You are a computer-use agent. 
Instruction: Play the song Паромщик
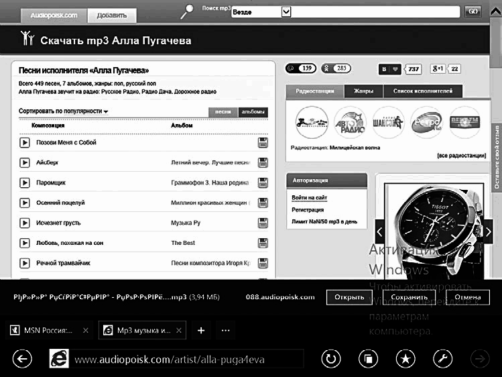(x=25, y=183)
